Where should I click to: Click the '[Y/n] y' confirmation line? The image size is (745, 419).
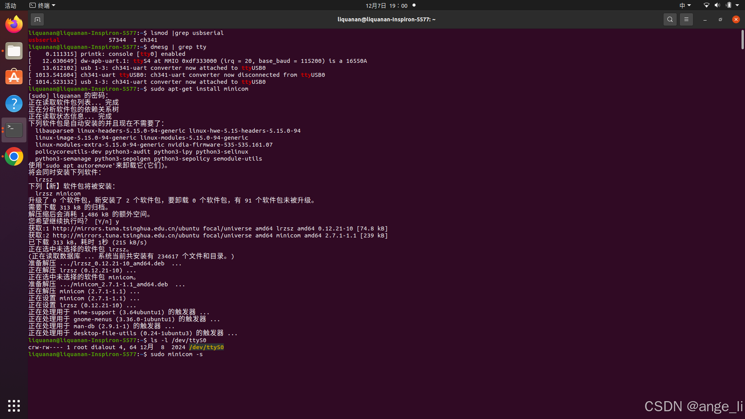pos(74,222)
